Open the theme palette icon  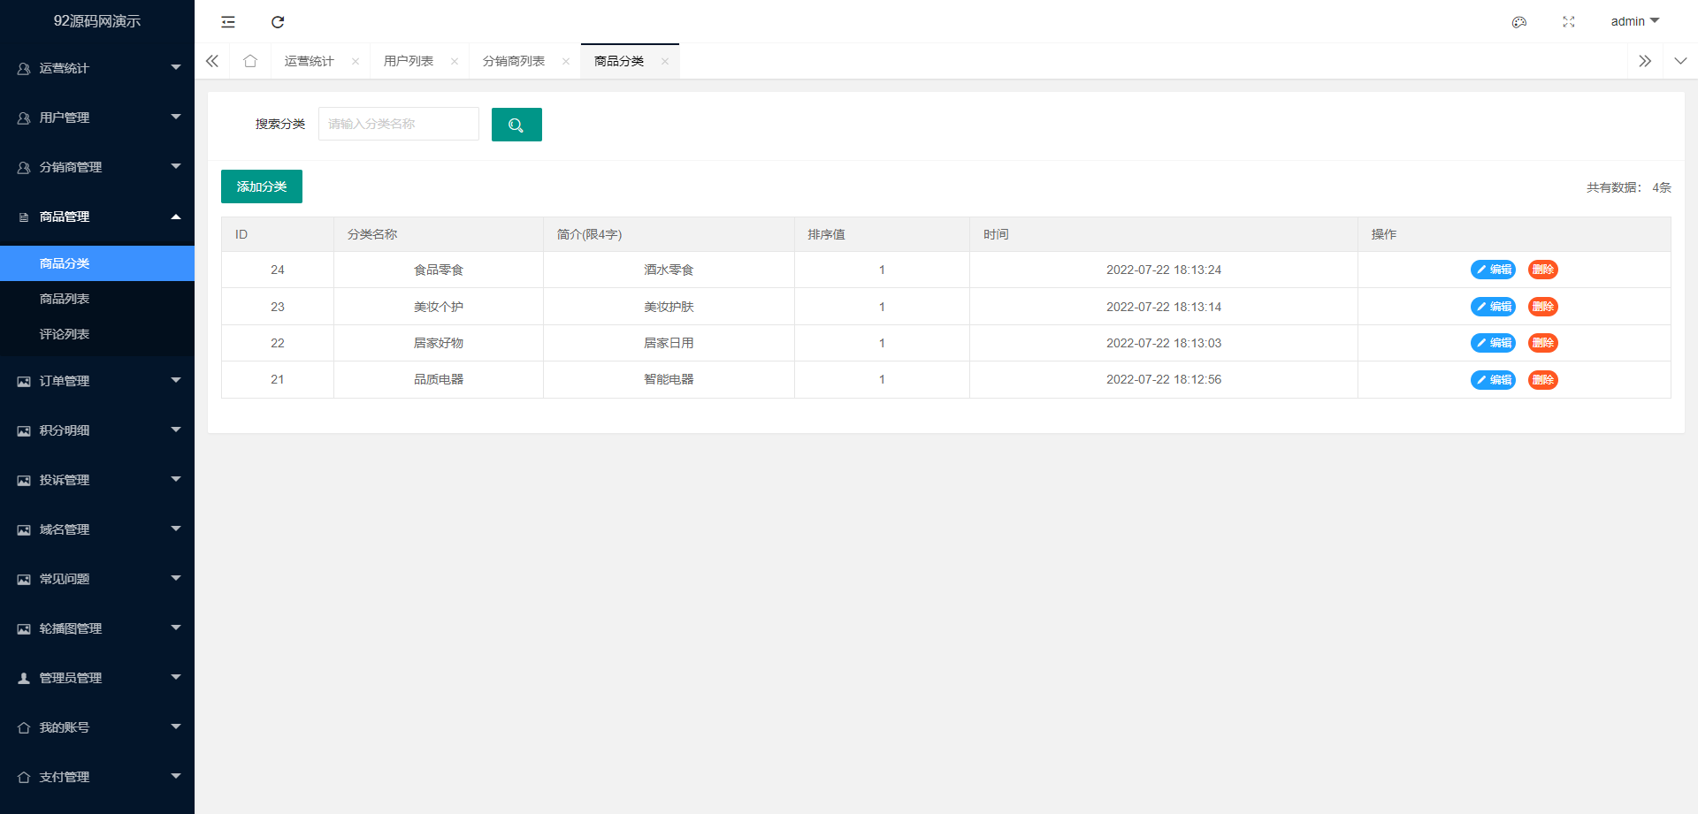(x=1518, y=22)
